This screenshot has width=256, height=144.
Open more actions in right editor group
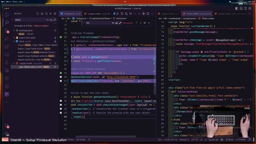pyautogui.click(x=250, y=14)
